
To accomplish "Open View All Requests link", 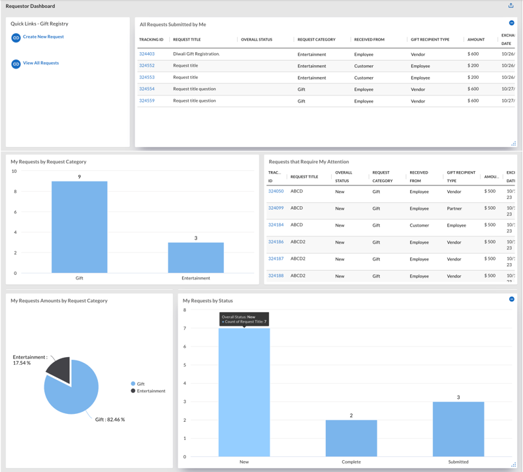I will pyautogui.click(x=40, y=63).
